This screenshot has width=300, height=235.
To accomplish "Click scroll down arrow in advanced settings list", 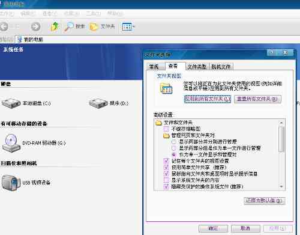I will coord(281,186).
